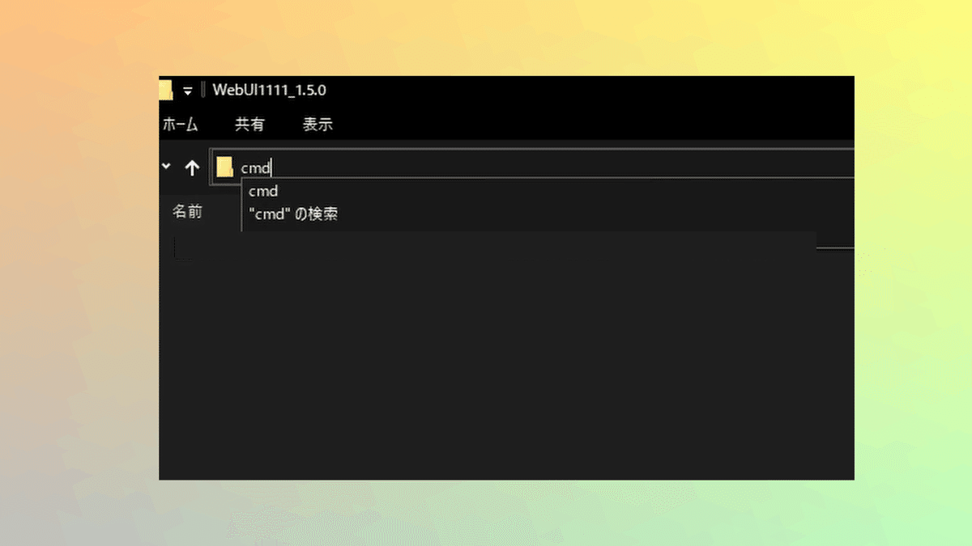Select the dotted focus item in the file list
972x546 pixels.
click(184, 248)
